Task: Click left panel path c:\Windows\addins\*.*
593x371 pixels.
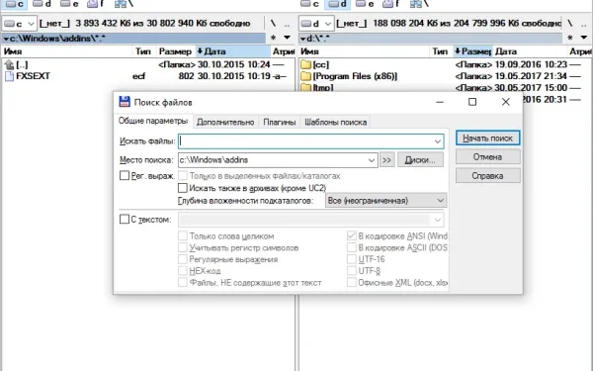Action: point(133,38)
